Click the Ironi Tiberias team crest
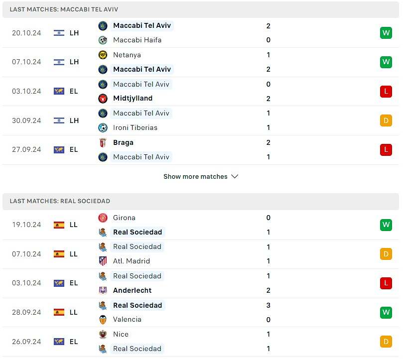This screenshot has height=360, width=405. pyautogui.click(x=103, y=127)
